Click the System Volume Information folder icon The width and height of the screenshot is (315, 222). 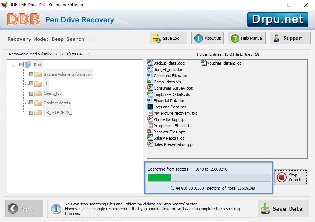coord(38,74)
